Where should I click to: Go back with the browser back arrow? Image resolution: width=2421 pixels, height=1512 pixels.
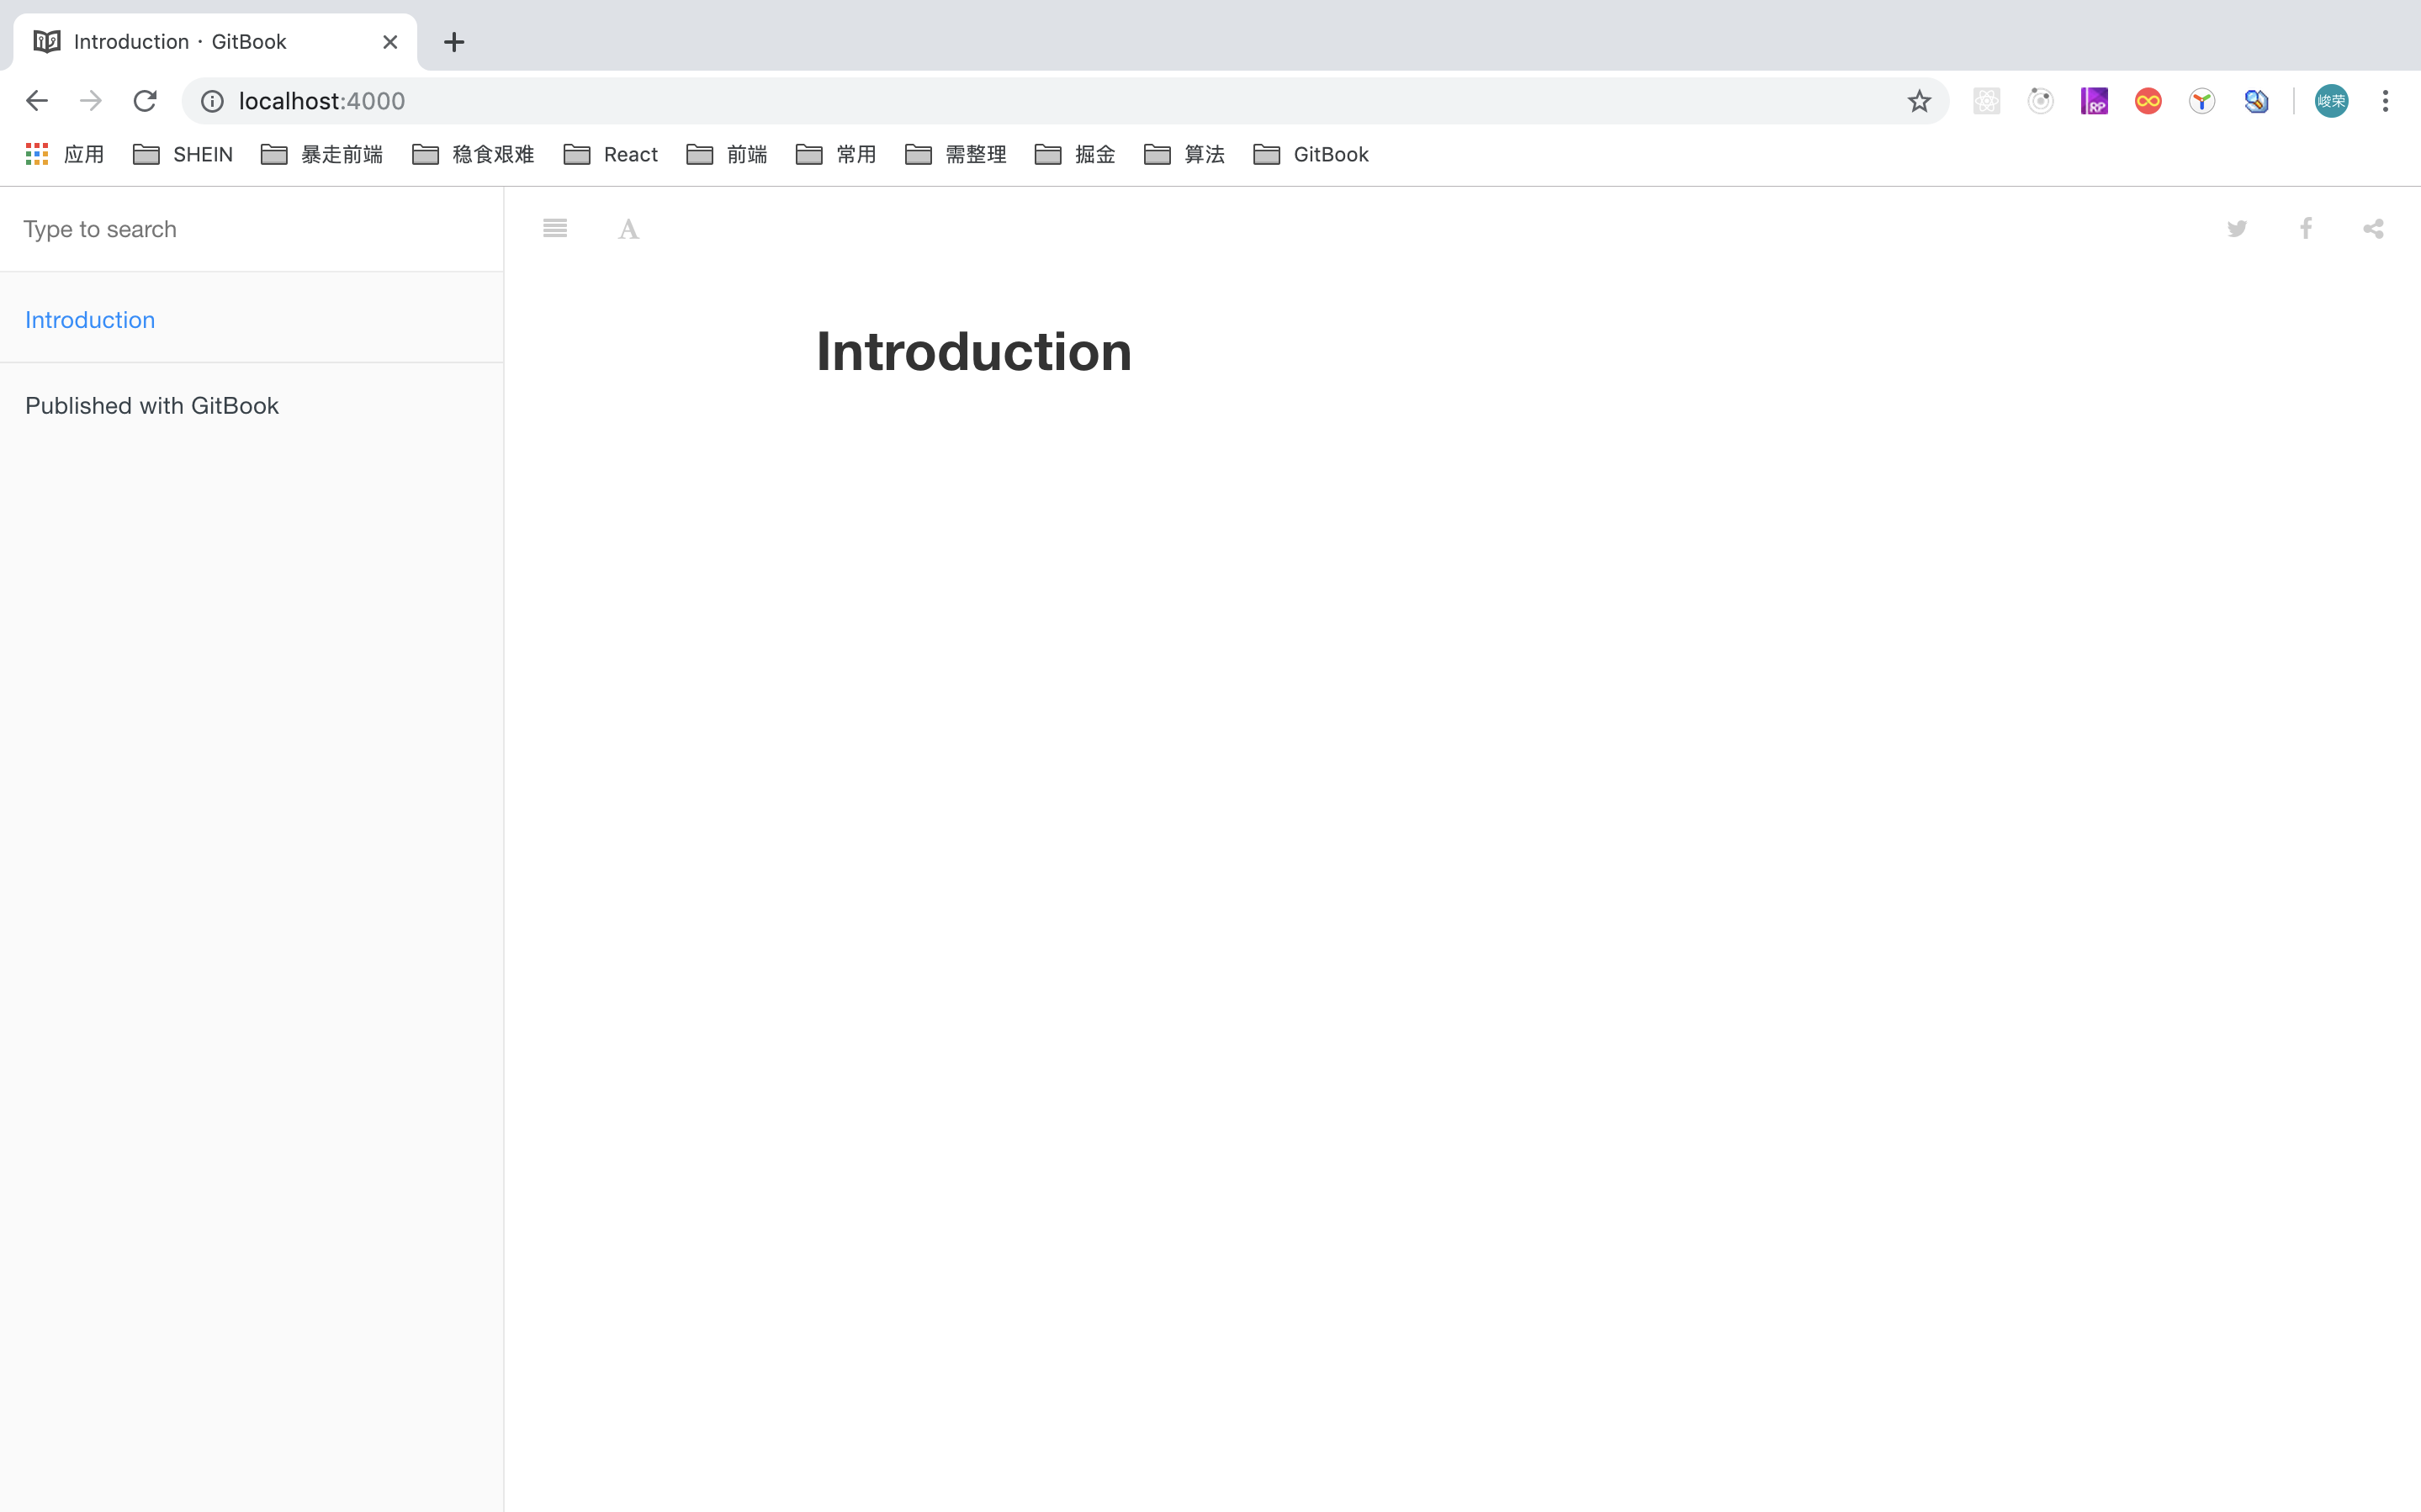pyautogui.click(x=37, y=101)
